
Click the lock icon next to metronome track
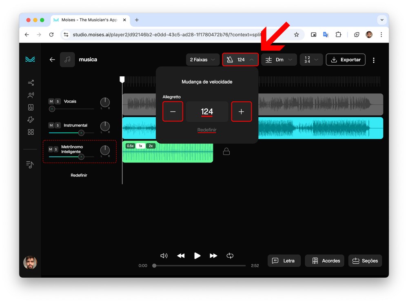[226, 151]
